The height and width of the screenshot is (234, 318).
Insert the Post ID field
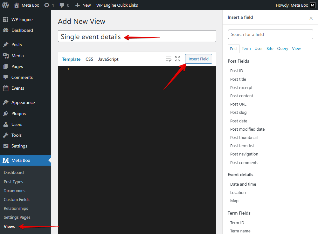[237, 71]
